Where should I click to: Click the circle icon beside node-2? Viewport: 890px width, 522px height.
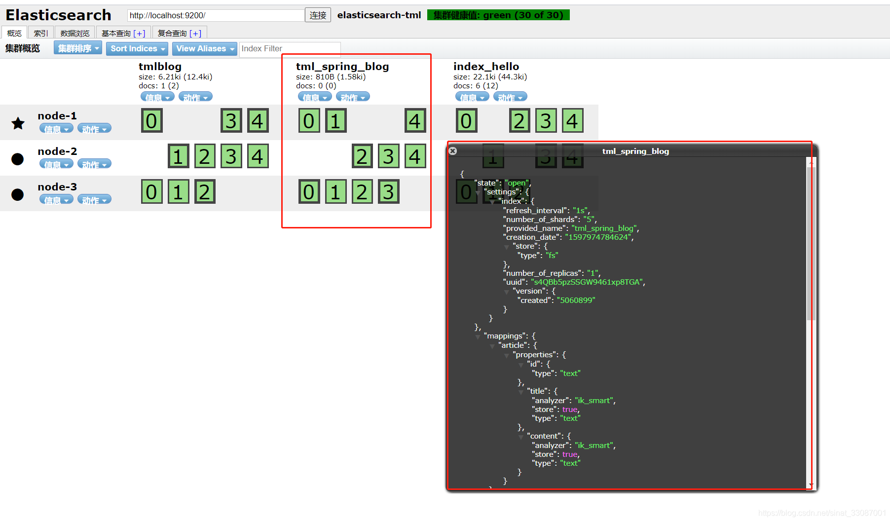tap(18, 159)
